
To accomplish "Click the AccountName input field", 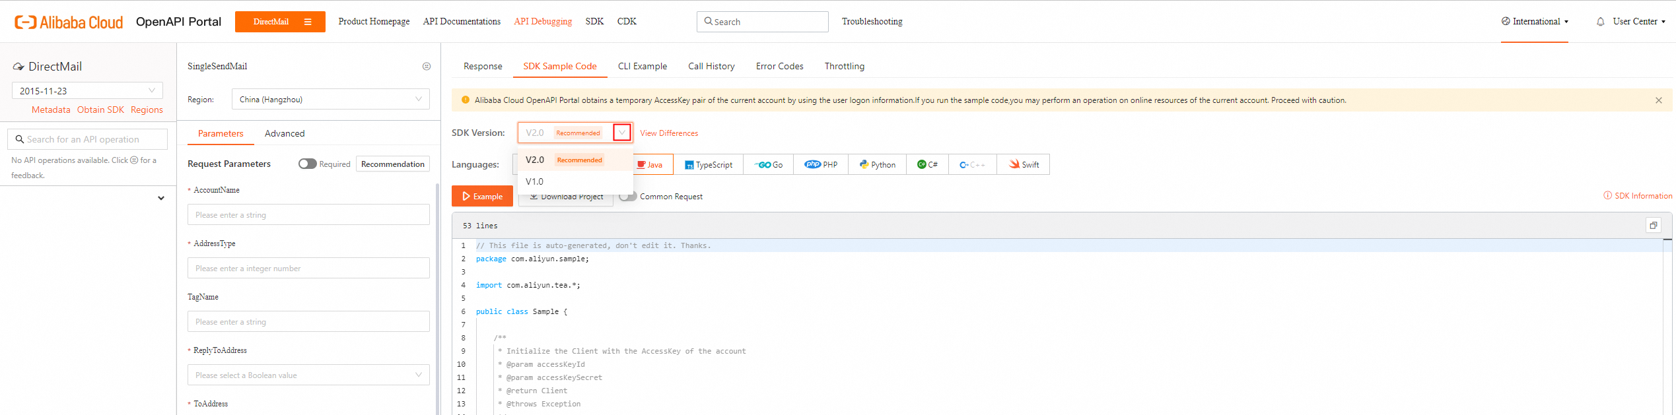I will tap(308, 214).
